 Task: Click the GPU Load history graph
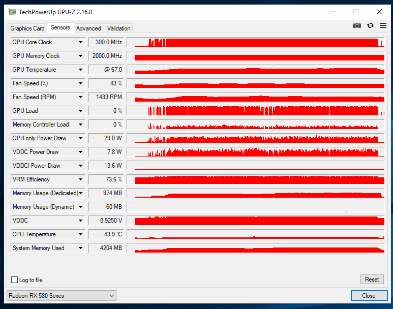[256, 111]
